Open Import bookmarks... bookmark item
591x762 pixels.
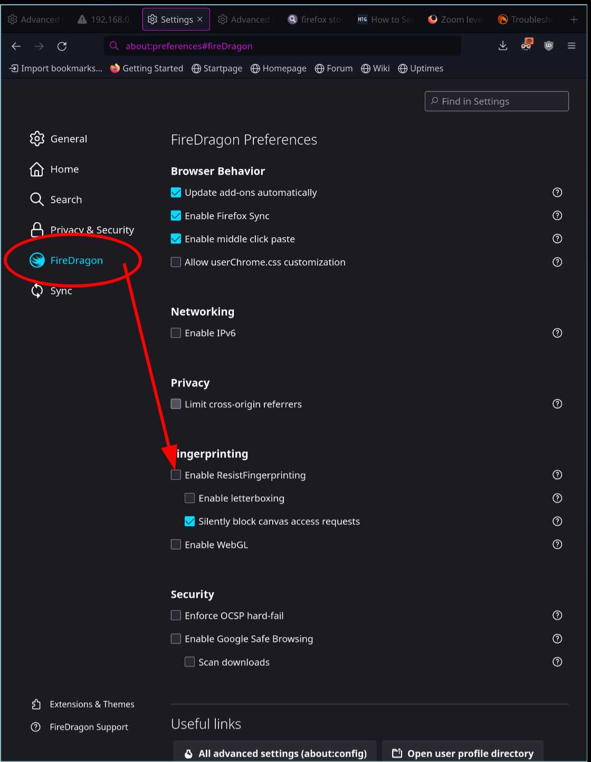tap(56, 69)
